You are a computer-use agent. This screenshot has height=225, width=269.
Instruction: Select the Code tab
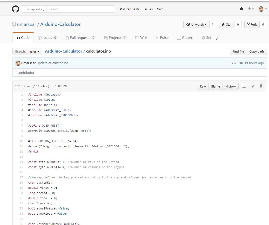tap(23, 38)
